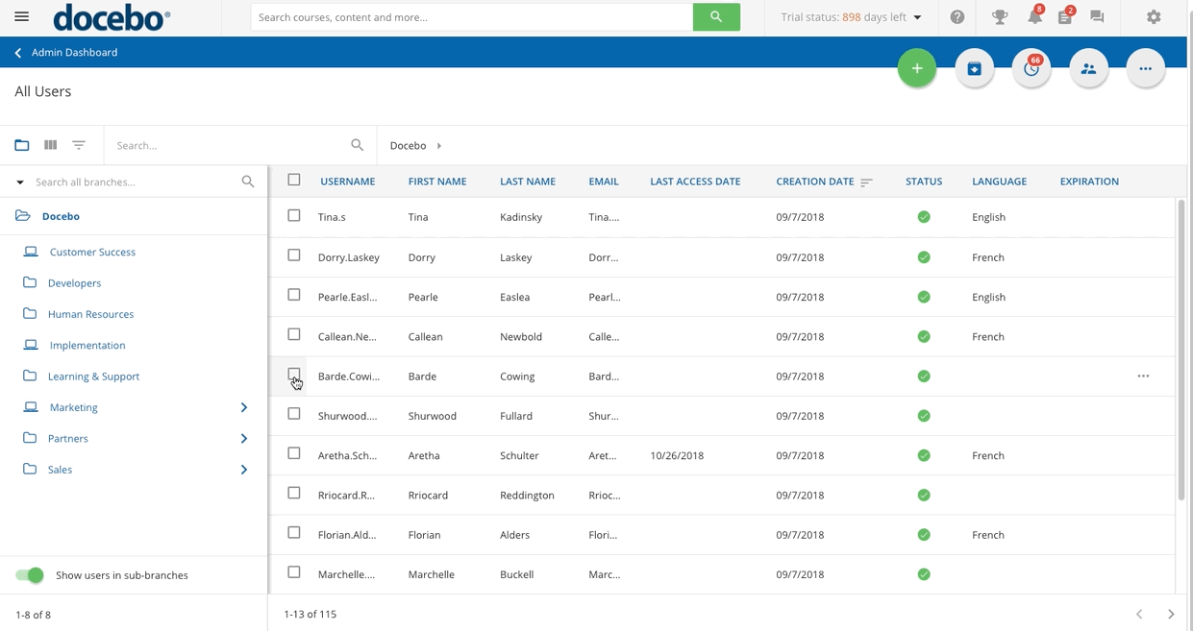Sort by Language column header

click(x=999, y=182)
